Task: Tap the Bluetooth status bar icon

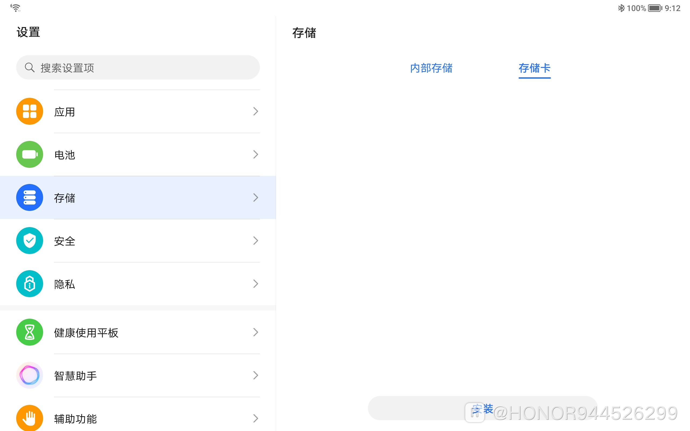Action: coord(621,8)
